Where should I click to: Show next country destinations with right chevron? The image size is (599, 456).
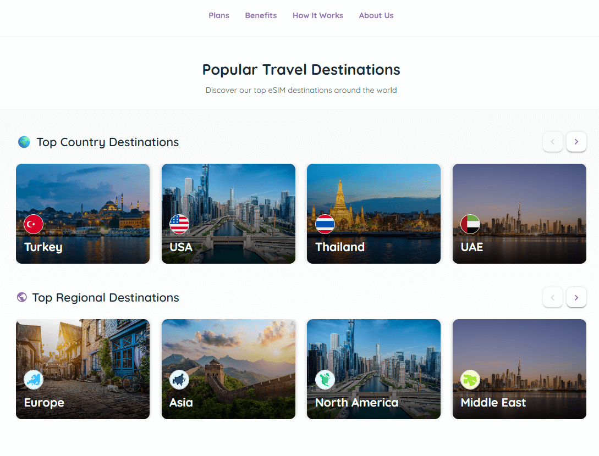coord(576,142)
